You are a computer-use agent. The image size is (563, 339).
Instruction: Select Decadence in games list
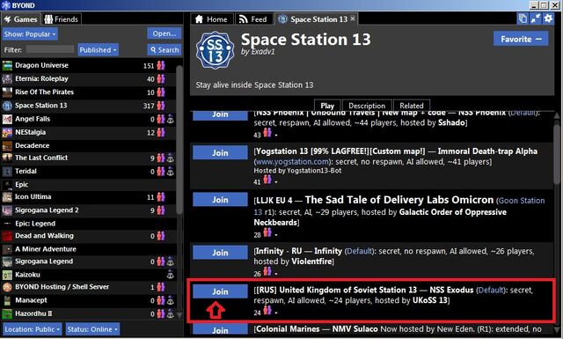pos(89,145)
